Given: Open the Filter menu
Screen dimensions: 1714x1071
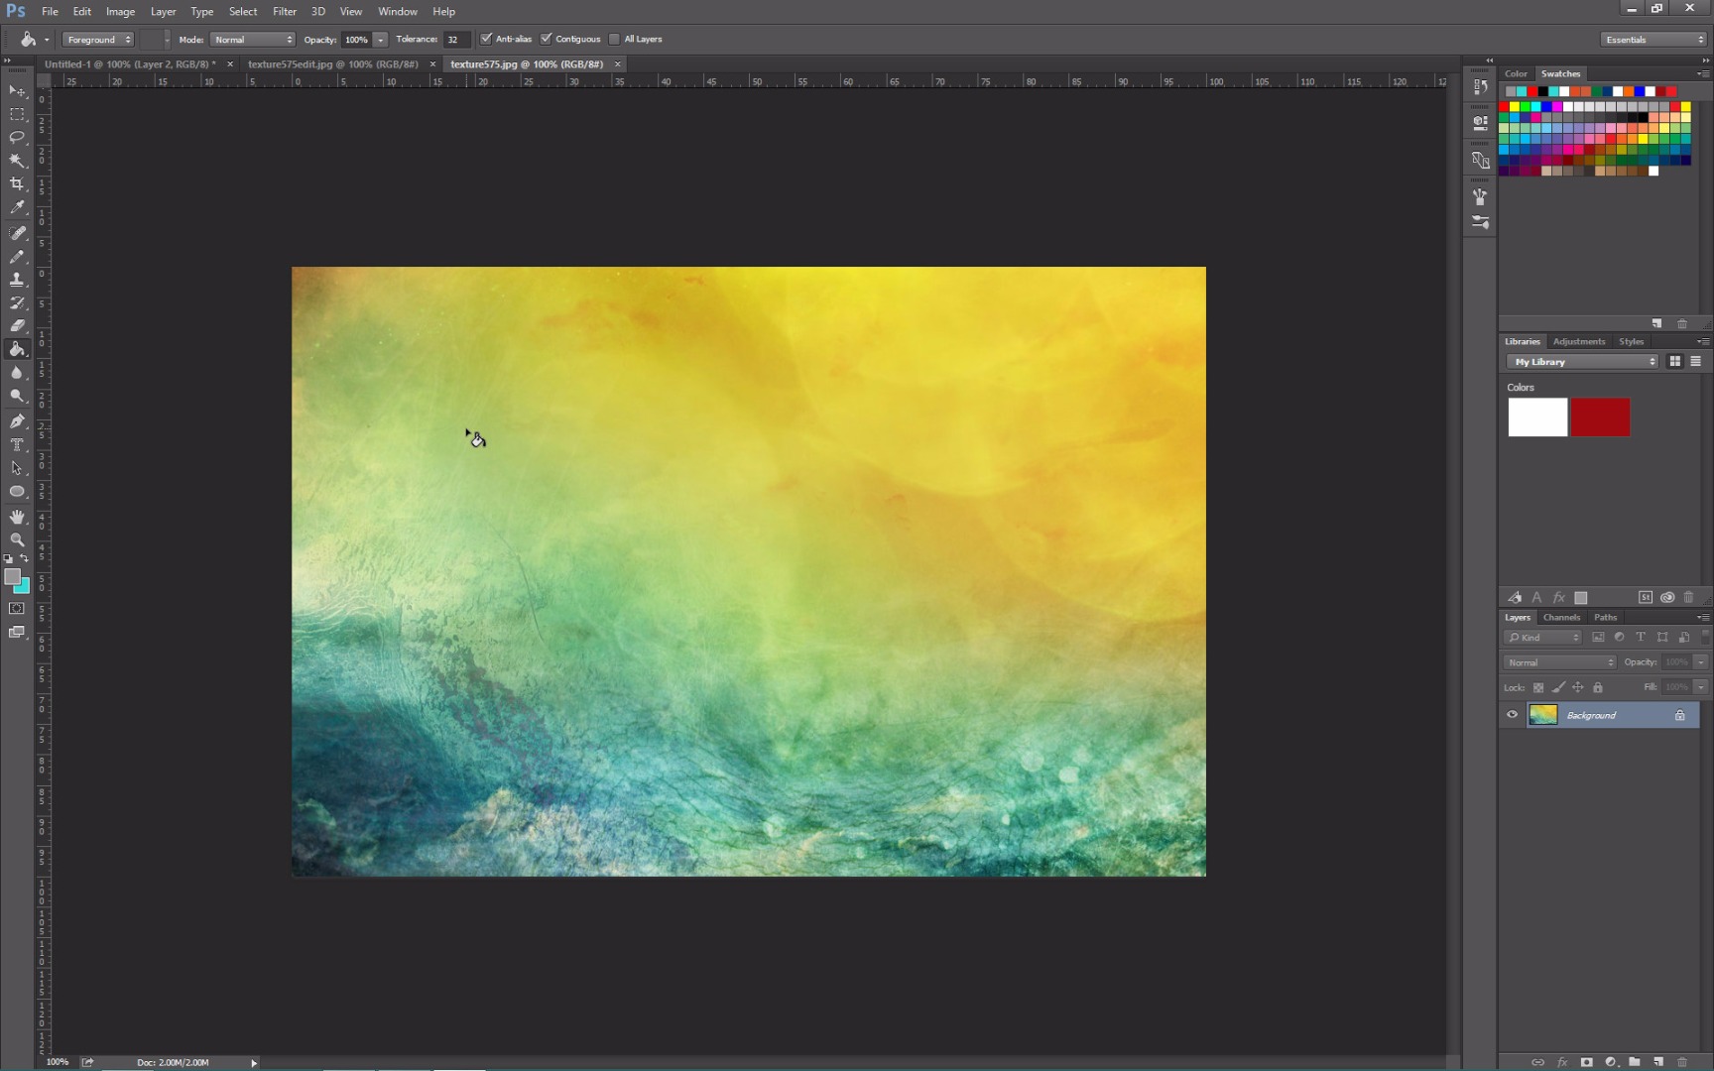Looking at the screenshot, I should click(x=285, y=11).
